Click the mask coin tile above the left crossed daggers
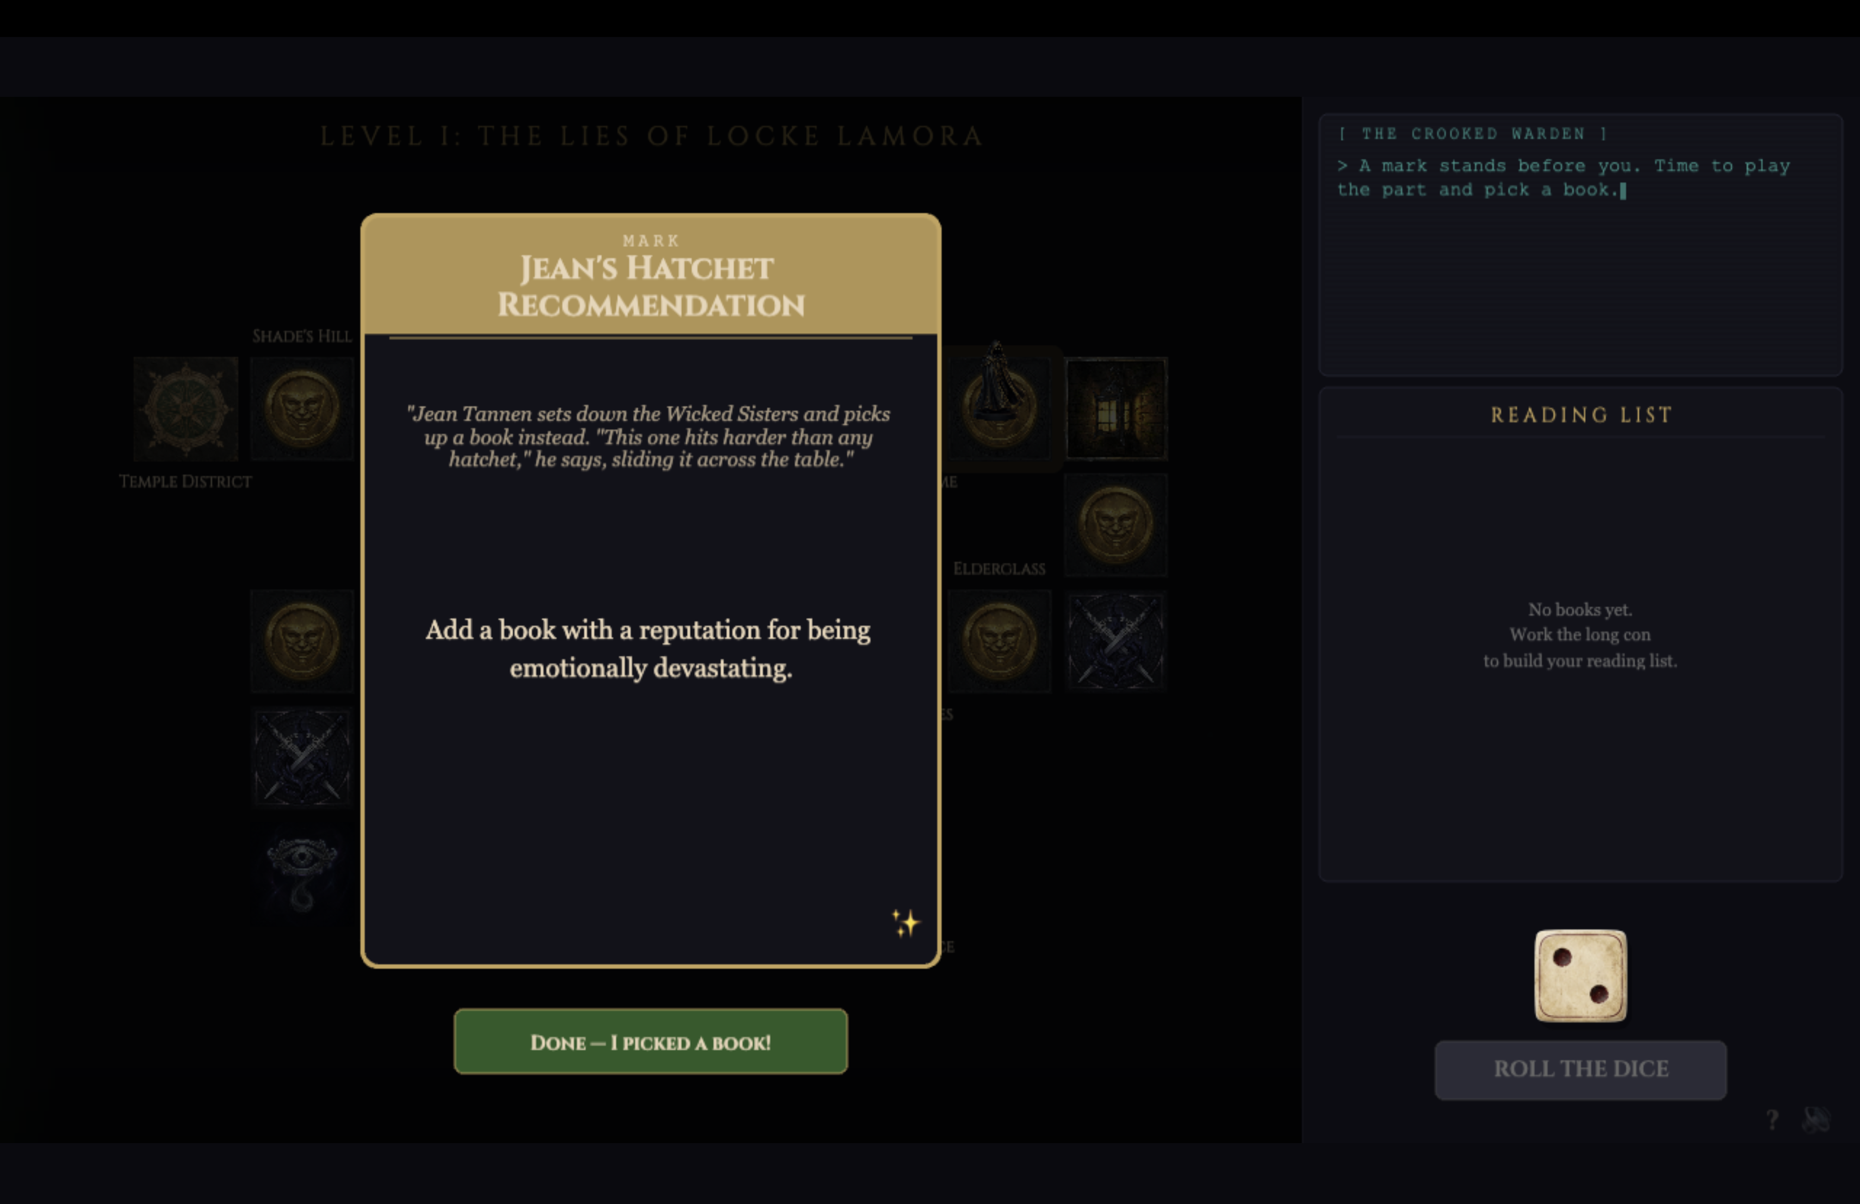 pyautogui.click(x=302, y=641)
